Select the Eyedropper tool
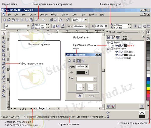Viewport: 151px width, 128px height. (x=4, y=82)
